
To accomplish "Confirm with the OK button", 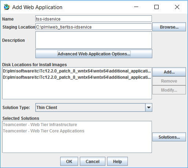I will 69,161.
